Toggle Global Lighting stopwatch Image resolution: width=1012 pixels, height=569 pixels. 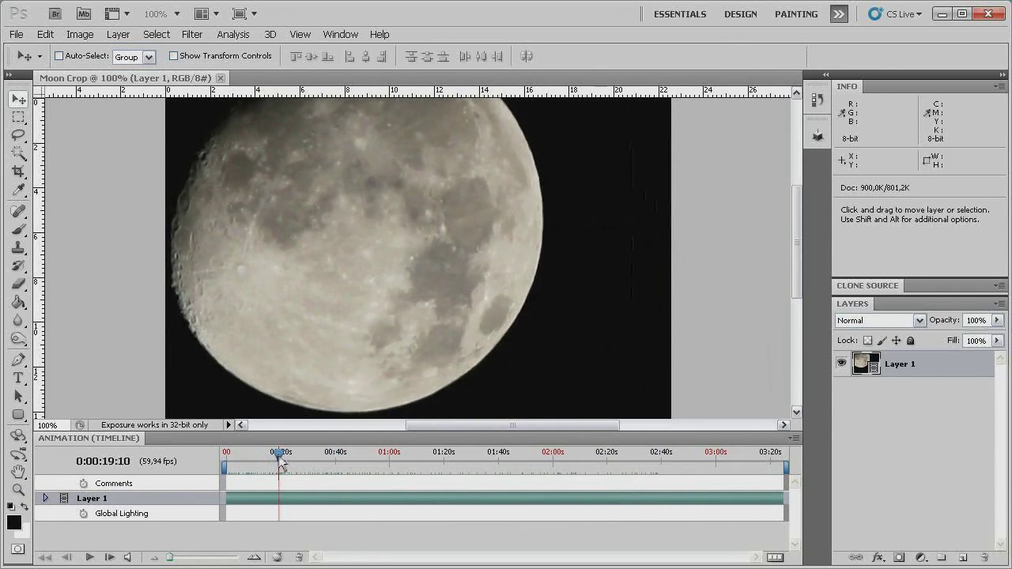(x=84, y=514)
